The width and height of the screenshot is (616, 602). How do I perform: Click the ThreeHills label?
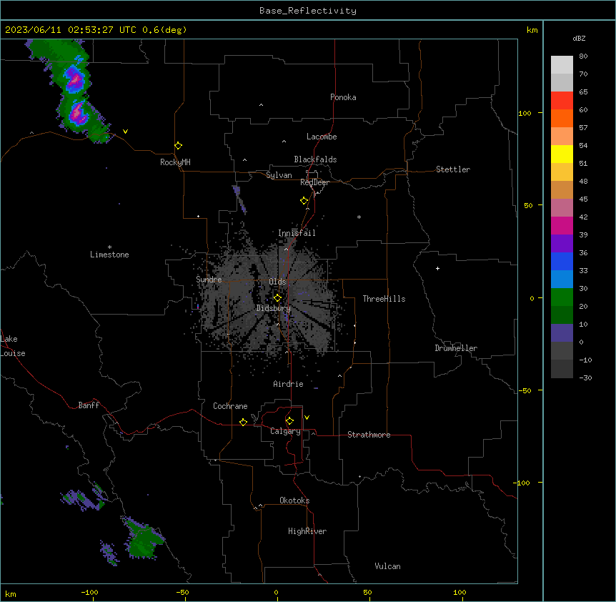coord(384,299)
